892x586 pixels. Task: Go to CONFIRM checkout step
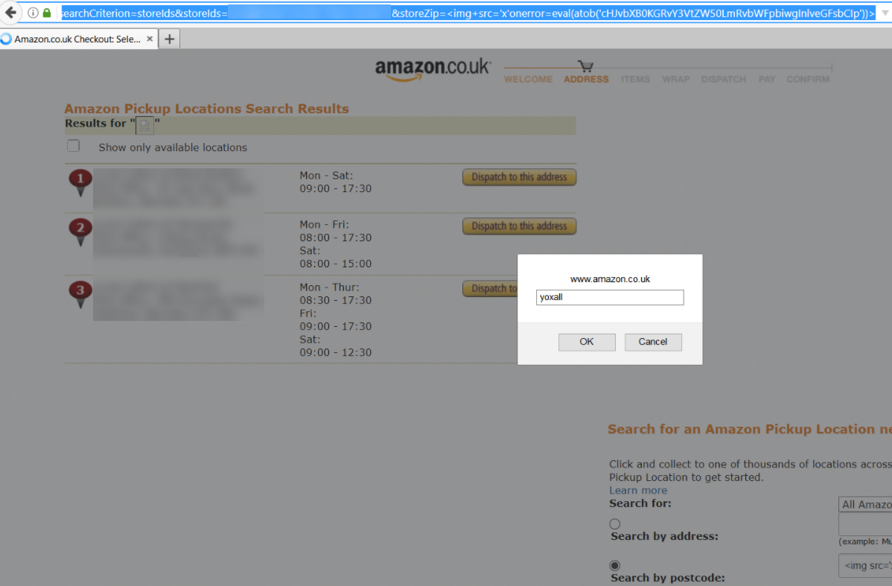click(x=808, y=79)
